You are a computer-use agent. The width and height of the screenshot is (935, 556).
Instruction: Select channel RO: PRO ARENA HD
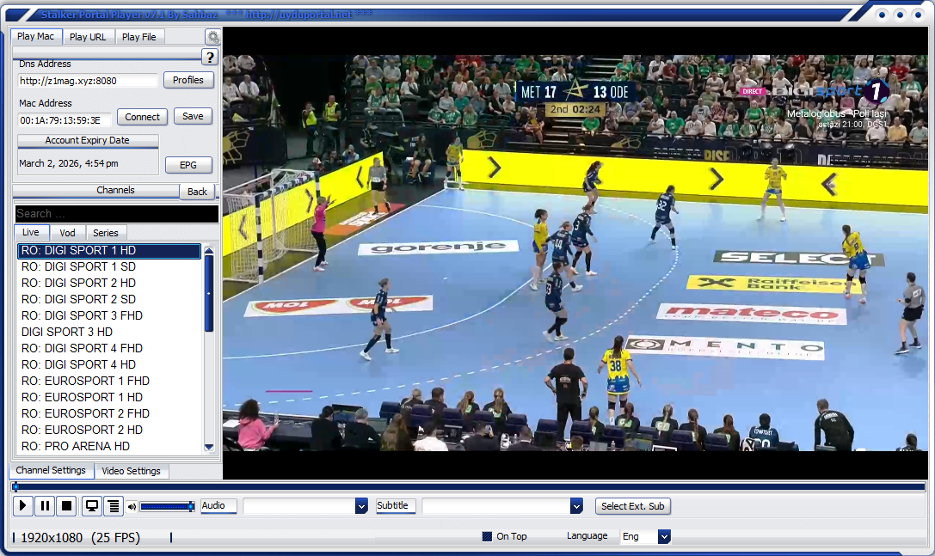click(x=109, y=446)
